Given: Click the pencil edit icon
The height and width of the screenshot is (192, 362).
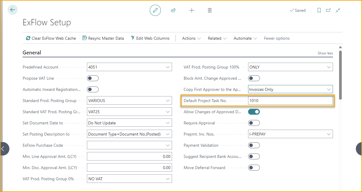Looking at the screenshot, I should pyautogui.click(x=155, y=10).
